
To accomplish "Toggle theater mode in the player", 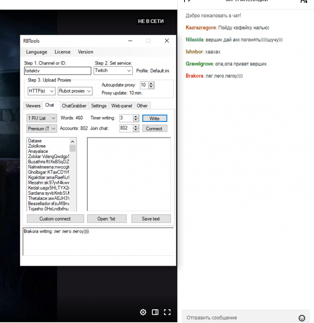I will pos(155,312).
